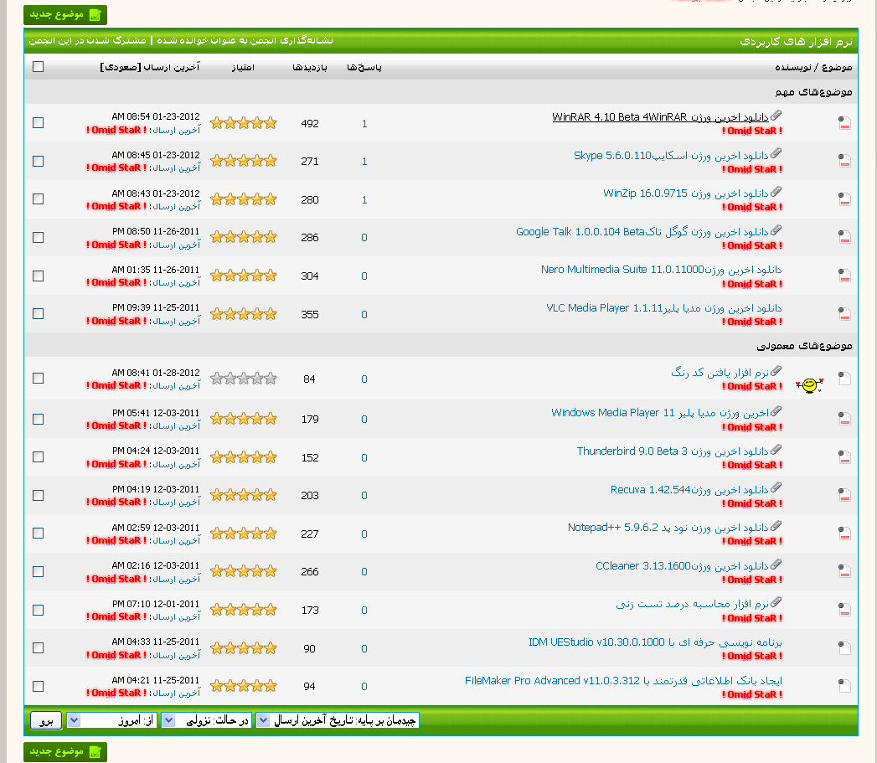Image resolution: width=877 pixels, height=763 pixels.
Task: Select the Thunderbird 9.0 Beta 3 row checkbox
Action: coord(38,457)
